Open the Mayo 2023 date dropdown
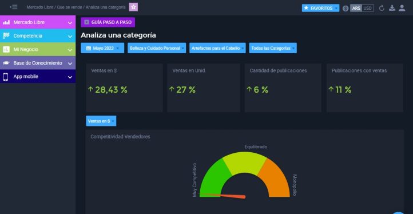Image resolution: width=413 pixels, height=214 pixels. pyautogui.click(x=102, y=48)
